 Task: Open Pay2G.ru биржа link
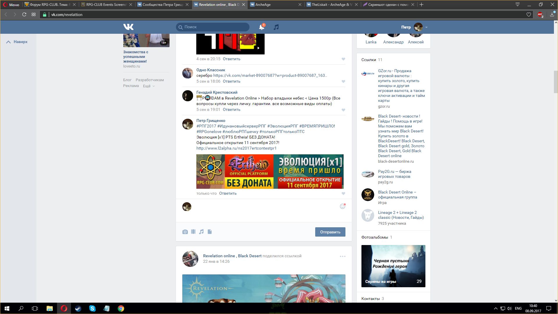pos(394,174)
